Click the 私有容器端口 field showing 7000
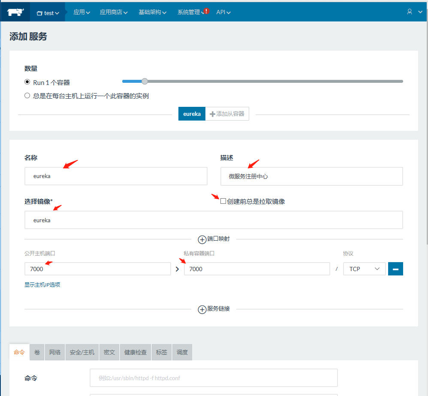The image size is (428, 396). pyautogui.click(x=257, y=269)
